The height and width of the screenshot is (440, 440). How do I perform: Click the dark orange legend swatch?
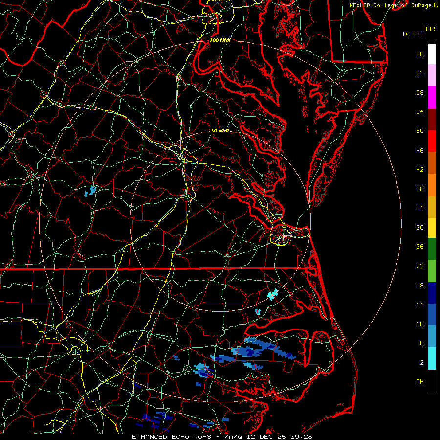click(432, 162)
